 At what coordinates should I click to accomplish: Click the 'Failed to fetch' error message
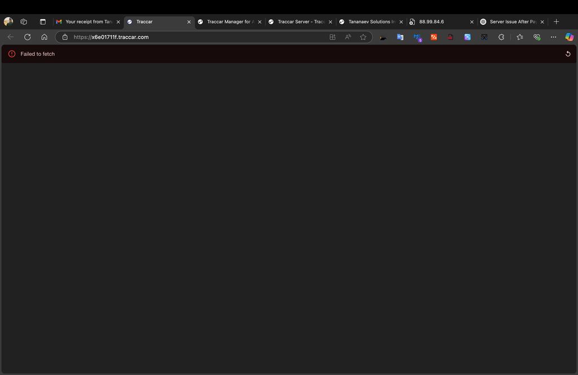pyautogui.click(x=38, y=54)
